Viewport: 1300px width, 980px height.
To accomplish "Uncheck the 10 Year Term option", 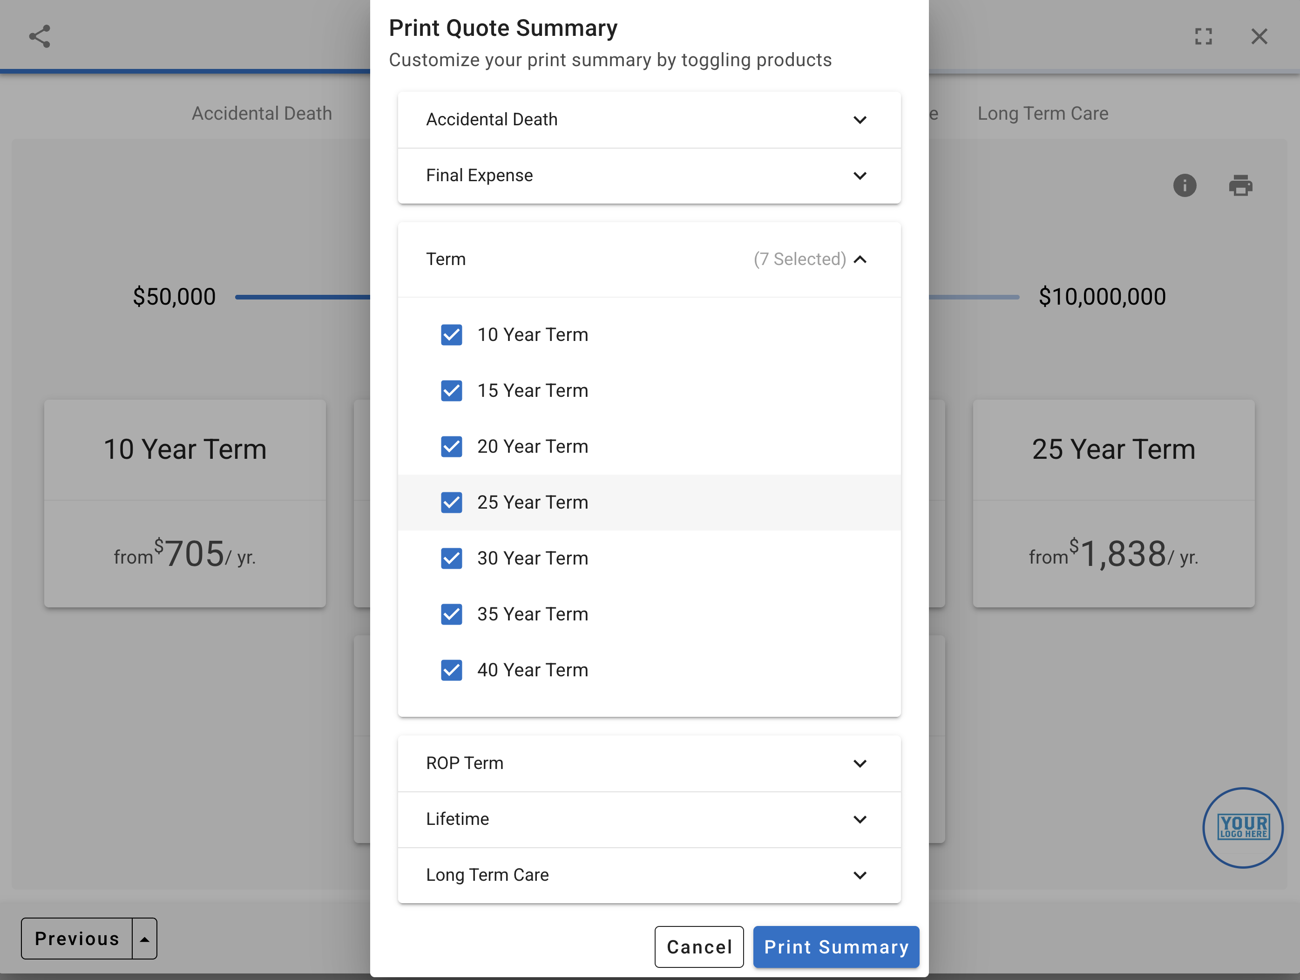I will tap(451, 334).
